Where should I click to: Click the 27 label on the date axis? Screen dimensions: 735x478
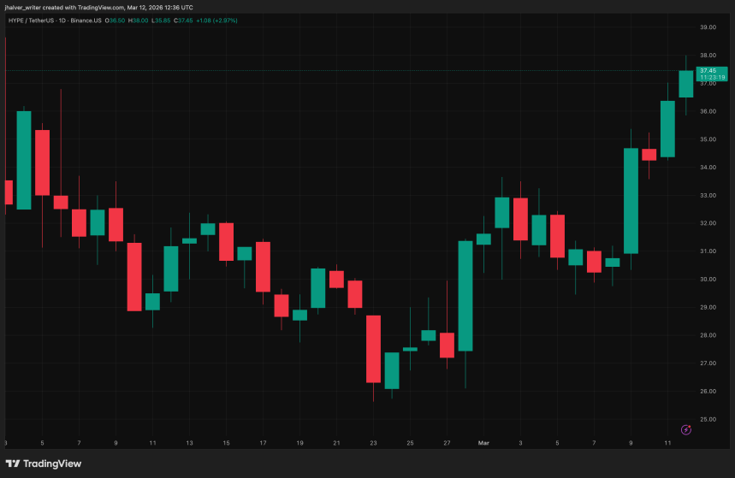click(x=447, y=443)
